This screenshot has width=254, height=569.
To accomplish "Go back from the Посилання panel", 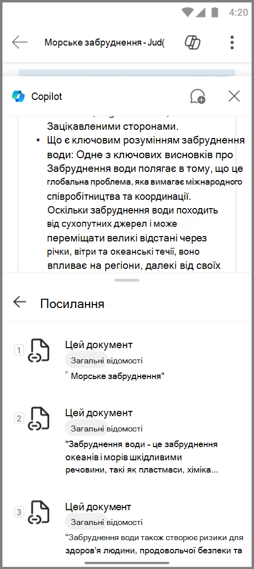I will 20,302.
